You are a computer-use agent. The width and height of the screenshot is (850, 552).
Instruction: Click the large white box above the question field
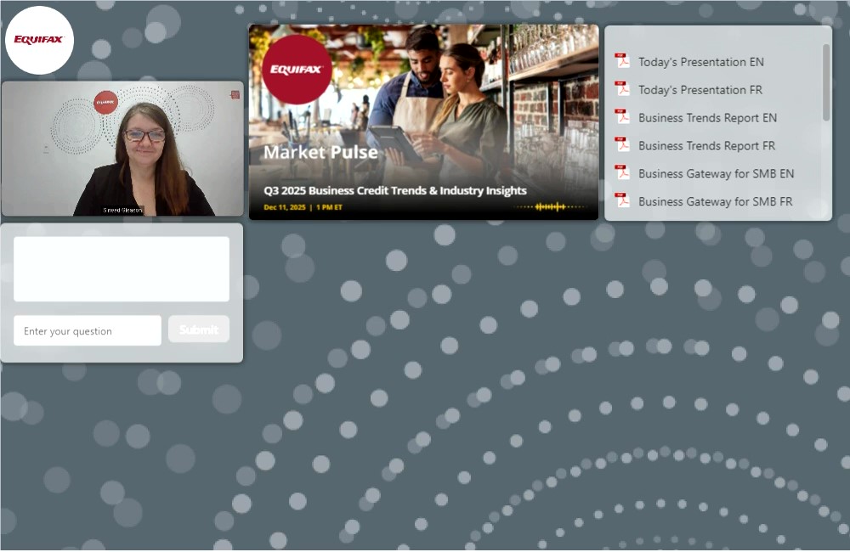pyautogui.click(x=122, y=268)
